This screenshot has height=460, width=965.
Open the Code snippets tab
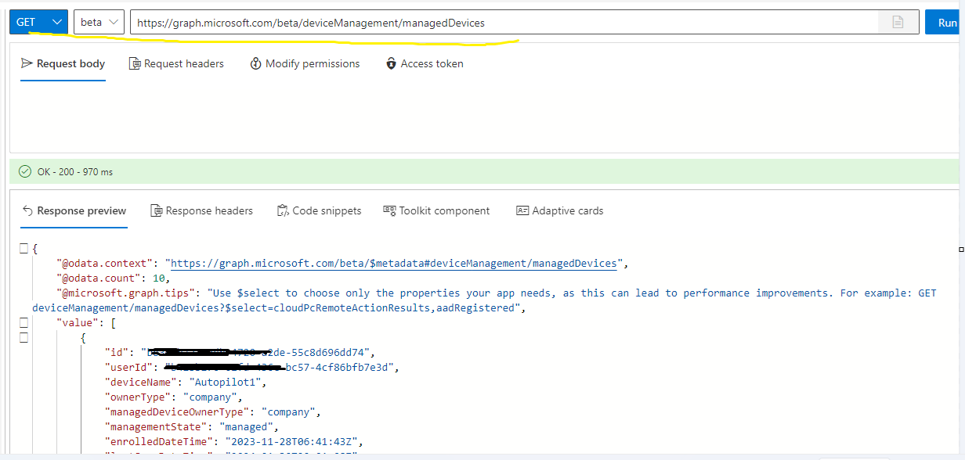[320, 211]
